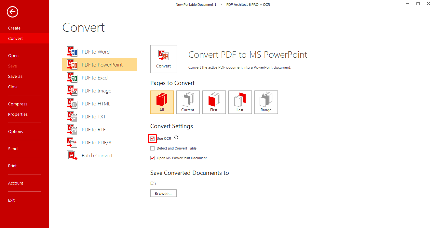The height and width of the screenshot is (228, 434).
Task: Click the PDF to Word label
Action: pos(96,52)
